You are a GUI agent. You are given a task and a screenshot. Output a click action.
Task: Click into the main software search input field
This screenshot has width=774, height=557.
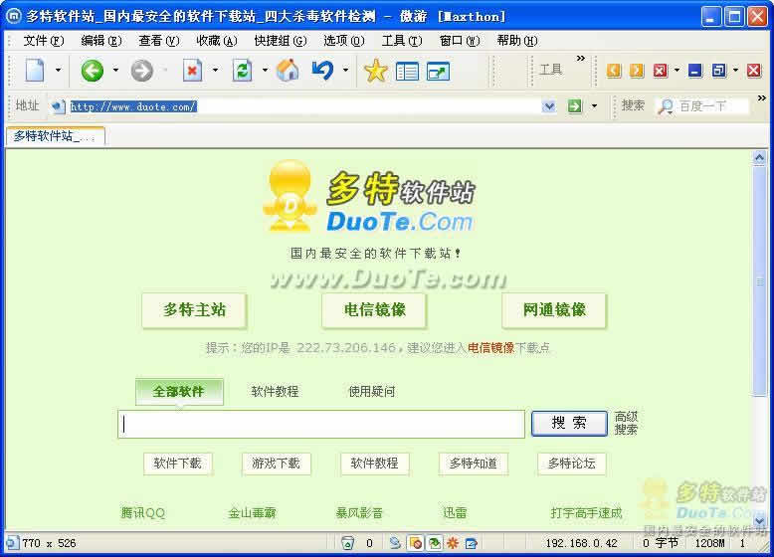click(x=321, y=425)
